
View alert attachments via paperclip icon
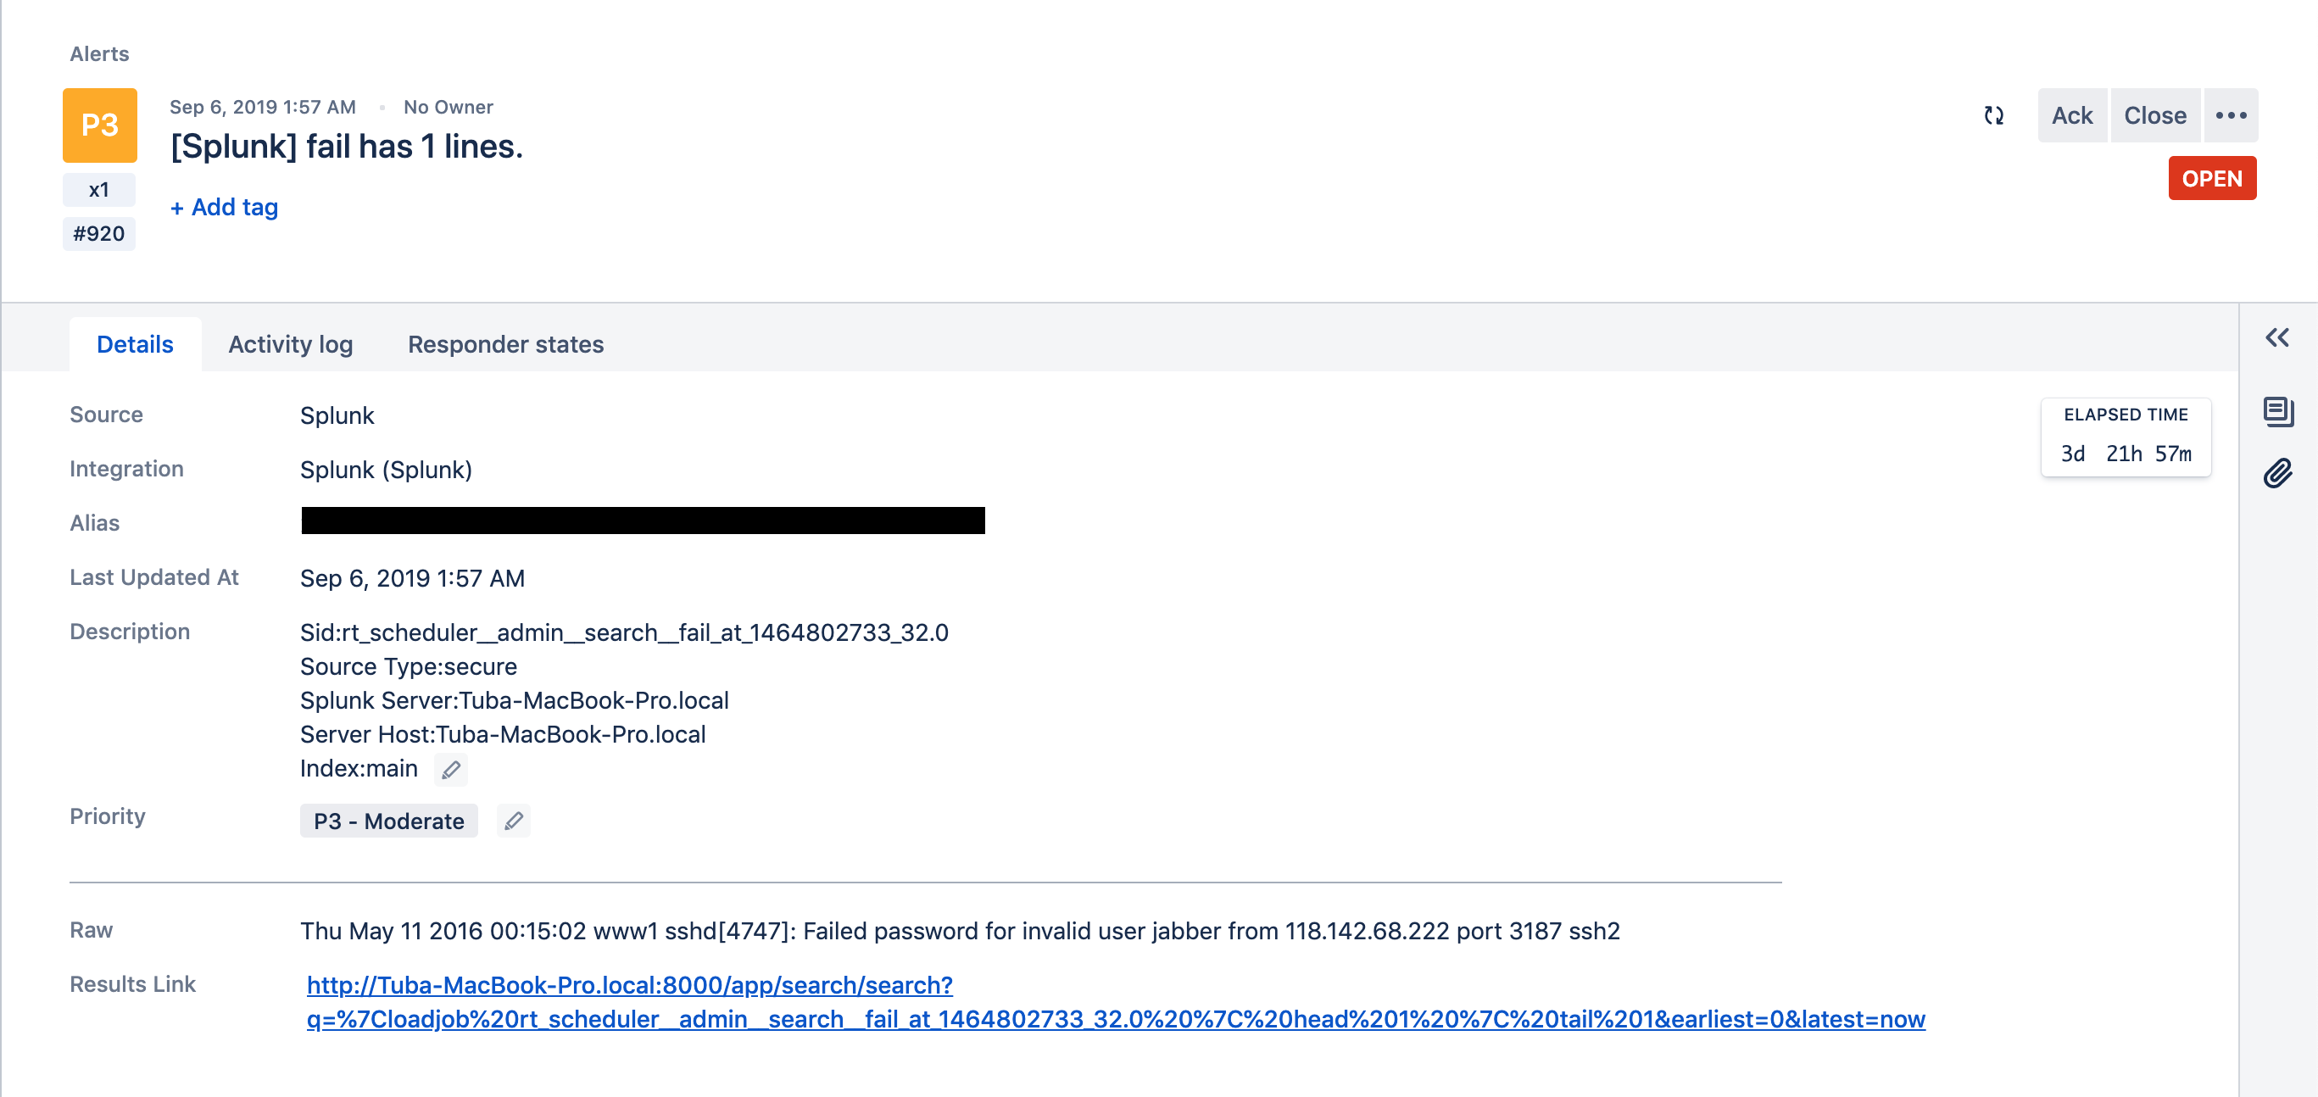coord(2276,472)
